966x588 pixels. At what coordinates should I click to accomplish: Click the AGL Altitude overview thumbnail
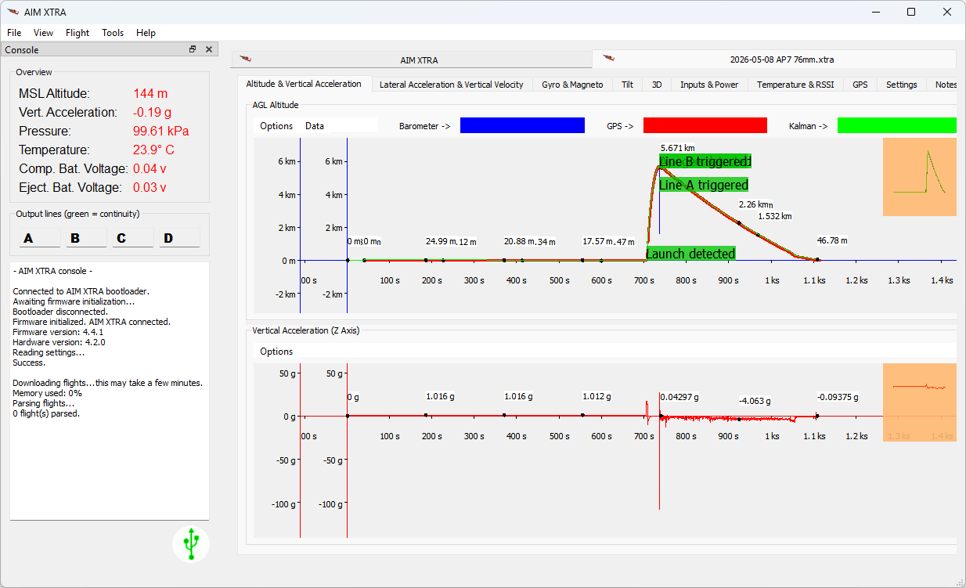coord(920,177)
